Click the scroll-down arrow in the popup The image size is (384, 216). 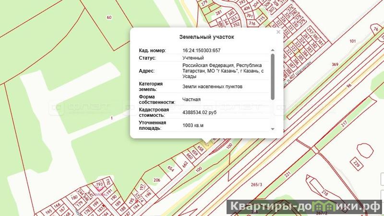(273, 129)
